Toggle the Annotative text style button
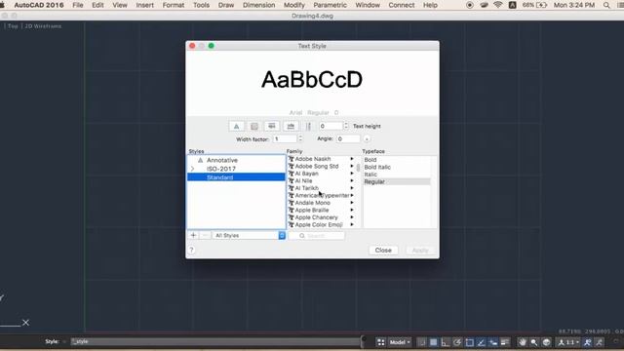 pyautogui.click(x=236, y=126)
